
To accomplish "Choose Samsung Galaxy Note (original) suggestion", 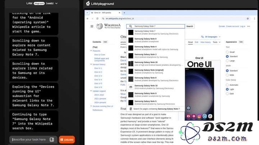I will pyautogui.click(x=156, y=71).
